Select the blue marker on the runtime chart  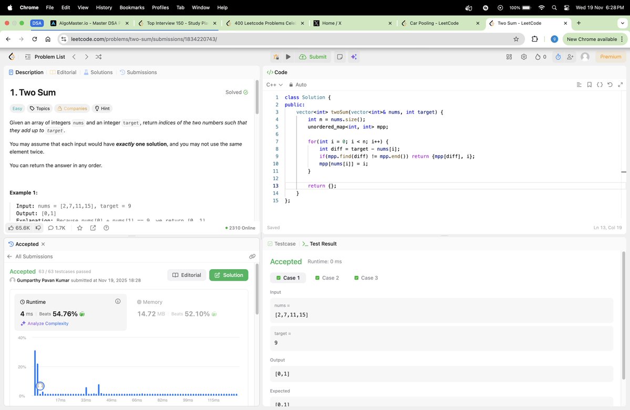pos(40,385)
